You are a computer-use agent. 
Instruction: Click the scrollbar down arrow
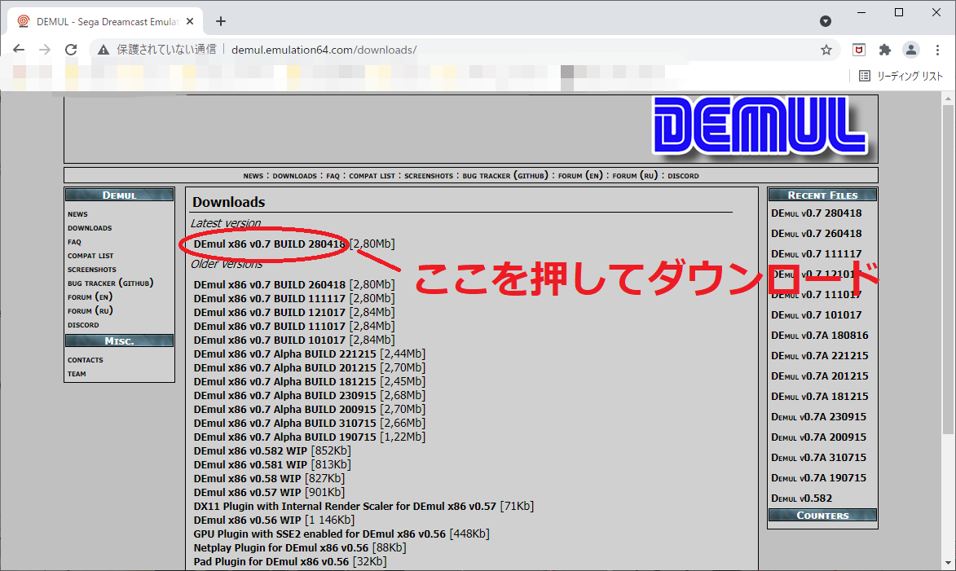click(x=948, y=564)
